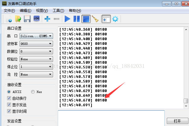Click the blue plus icon
189x126 pixels.
click(x=47, y=19)
